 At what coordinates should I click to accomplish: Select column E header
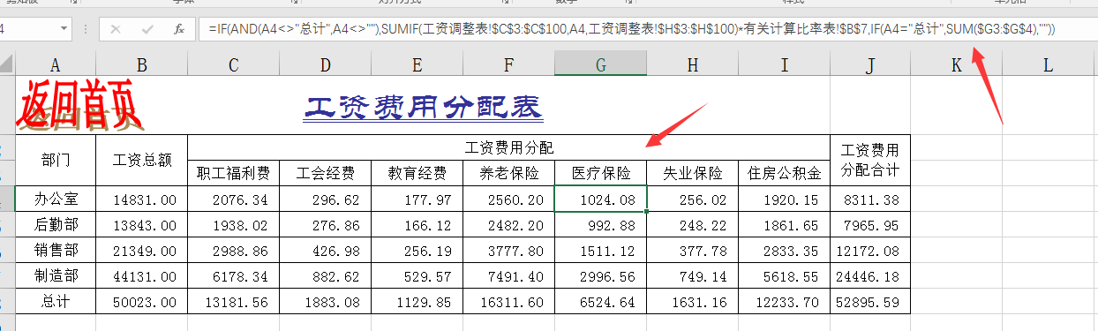click(417, 64)
